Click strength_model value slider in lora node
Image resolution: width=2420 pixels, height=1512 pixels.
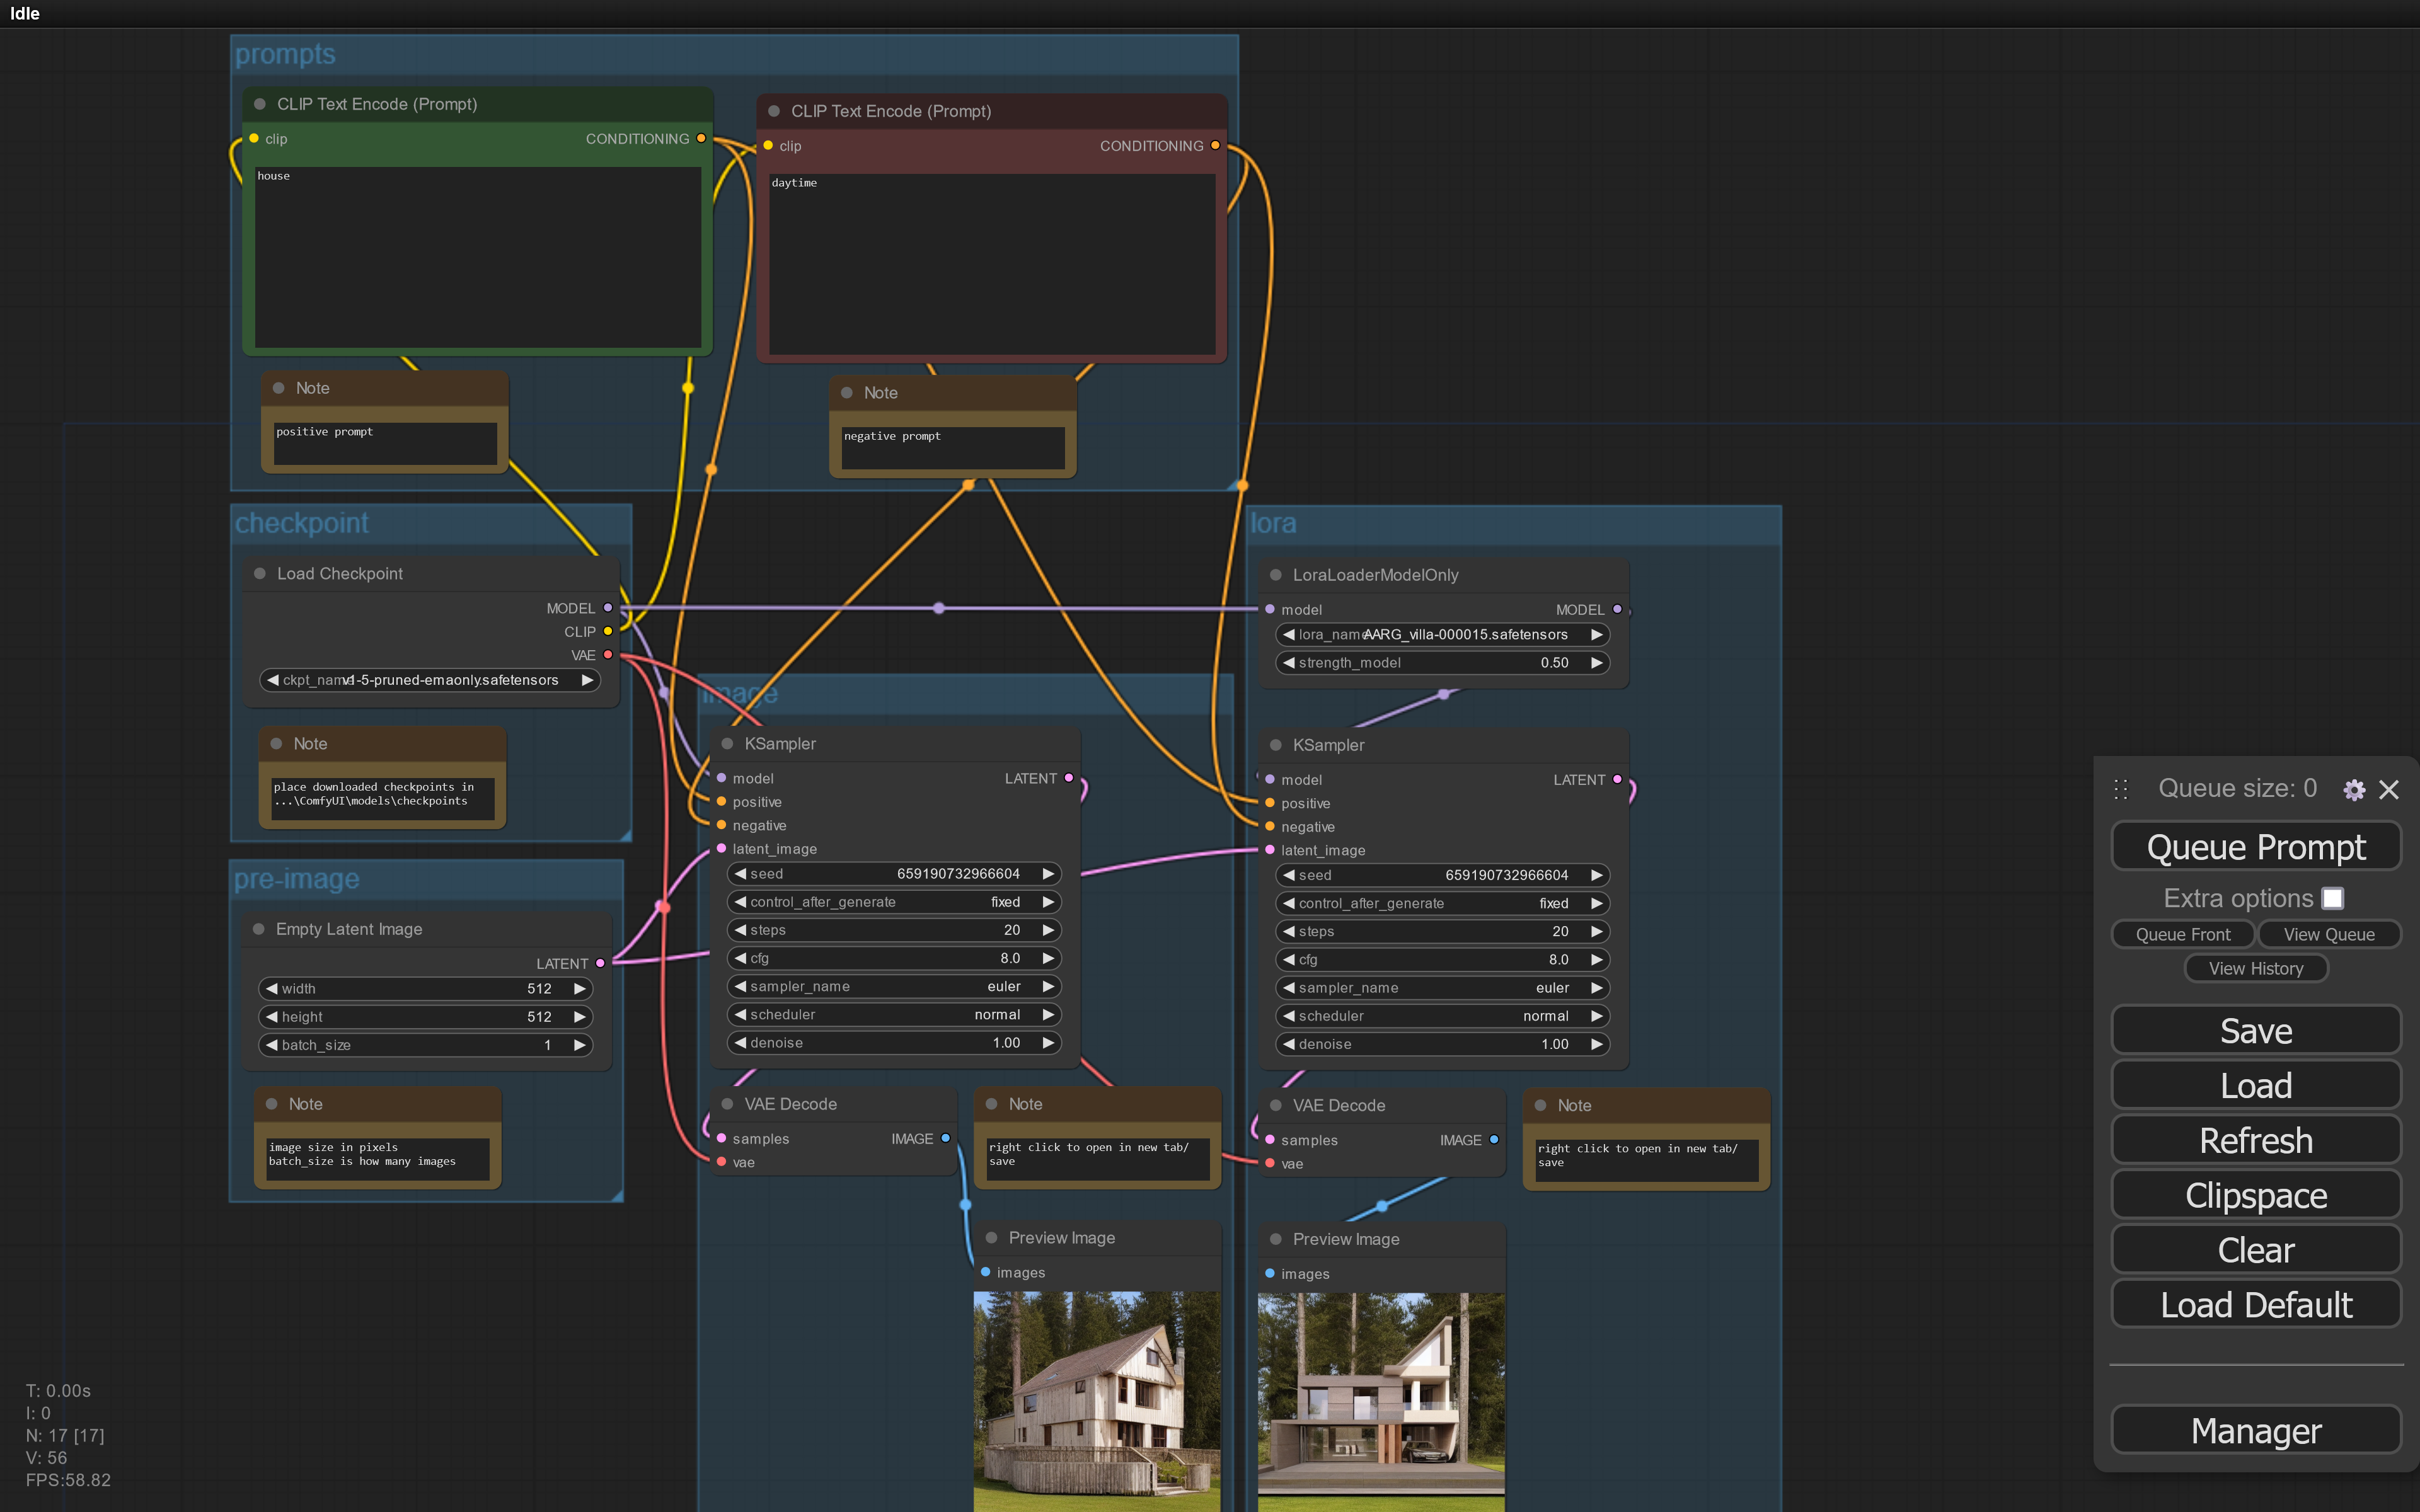point(1442,662)
